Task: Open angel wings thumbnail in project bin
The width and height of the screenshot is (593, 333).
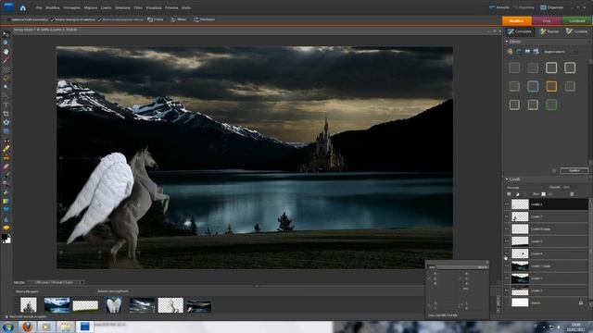Action: pos(113,305)
